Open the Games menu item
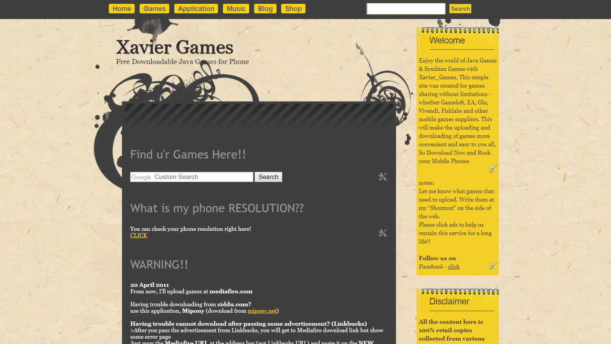This screenshot has height=344, width=611. coord(155,9)
